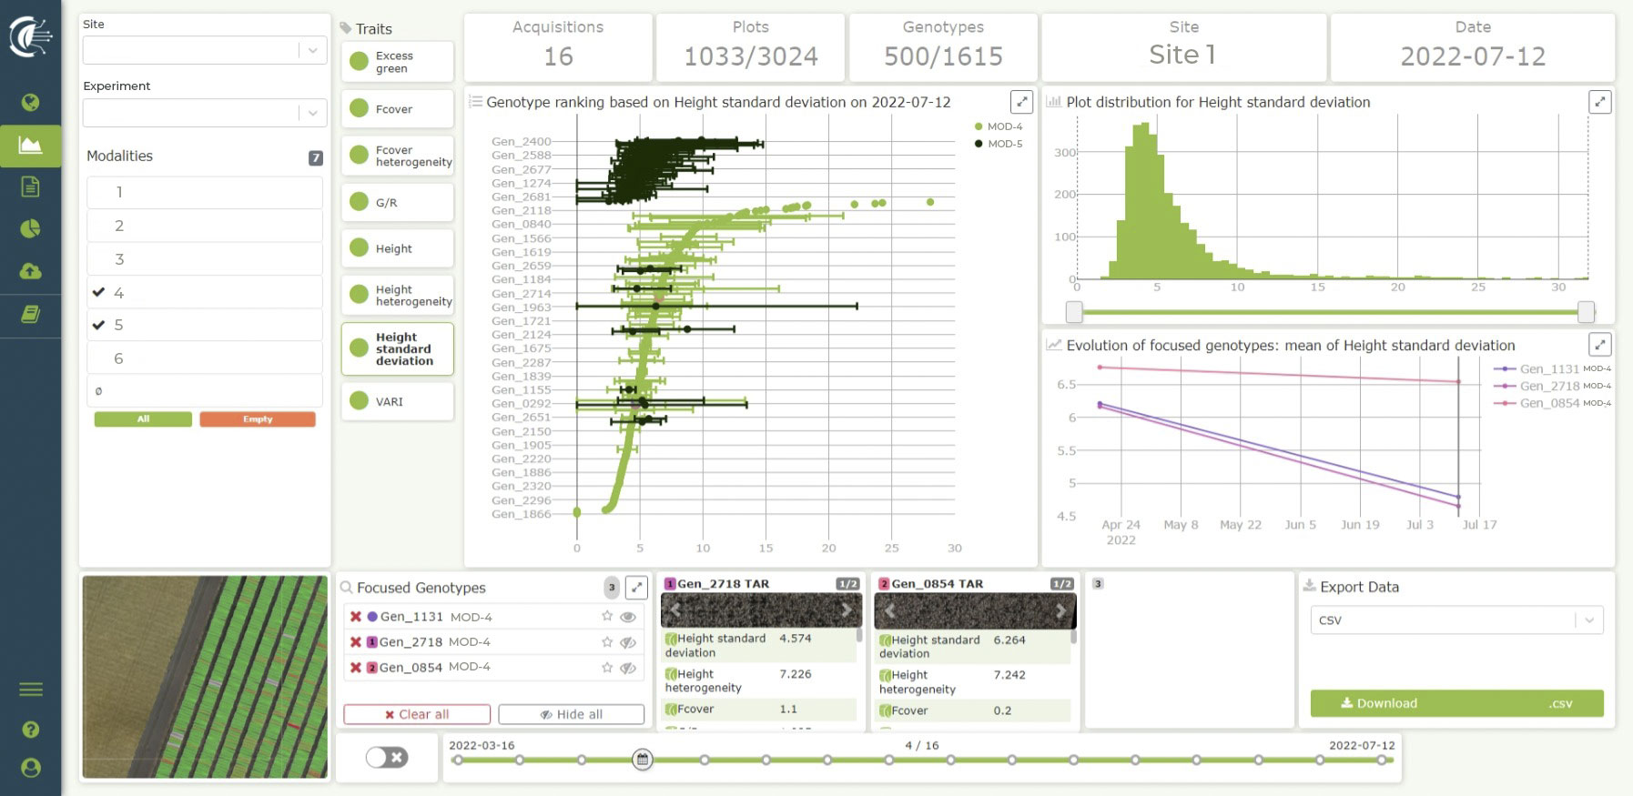Flip the toggle switch beside the timeline
The height and width of the screenshot is (796, 1633).
tap(387, 757)
